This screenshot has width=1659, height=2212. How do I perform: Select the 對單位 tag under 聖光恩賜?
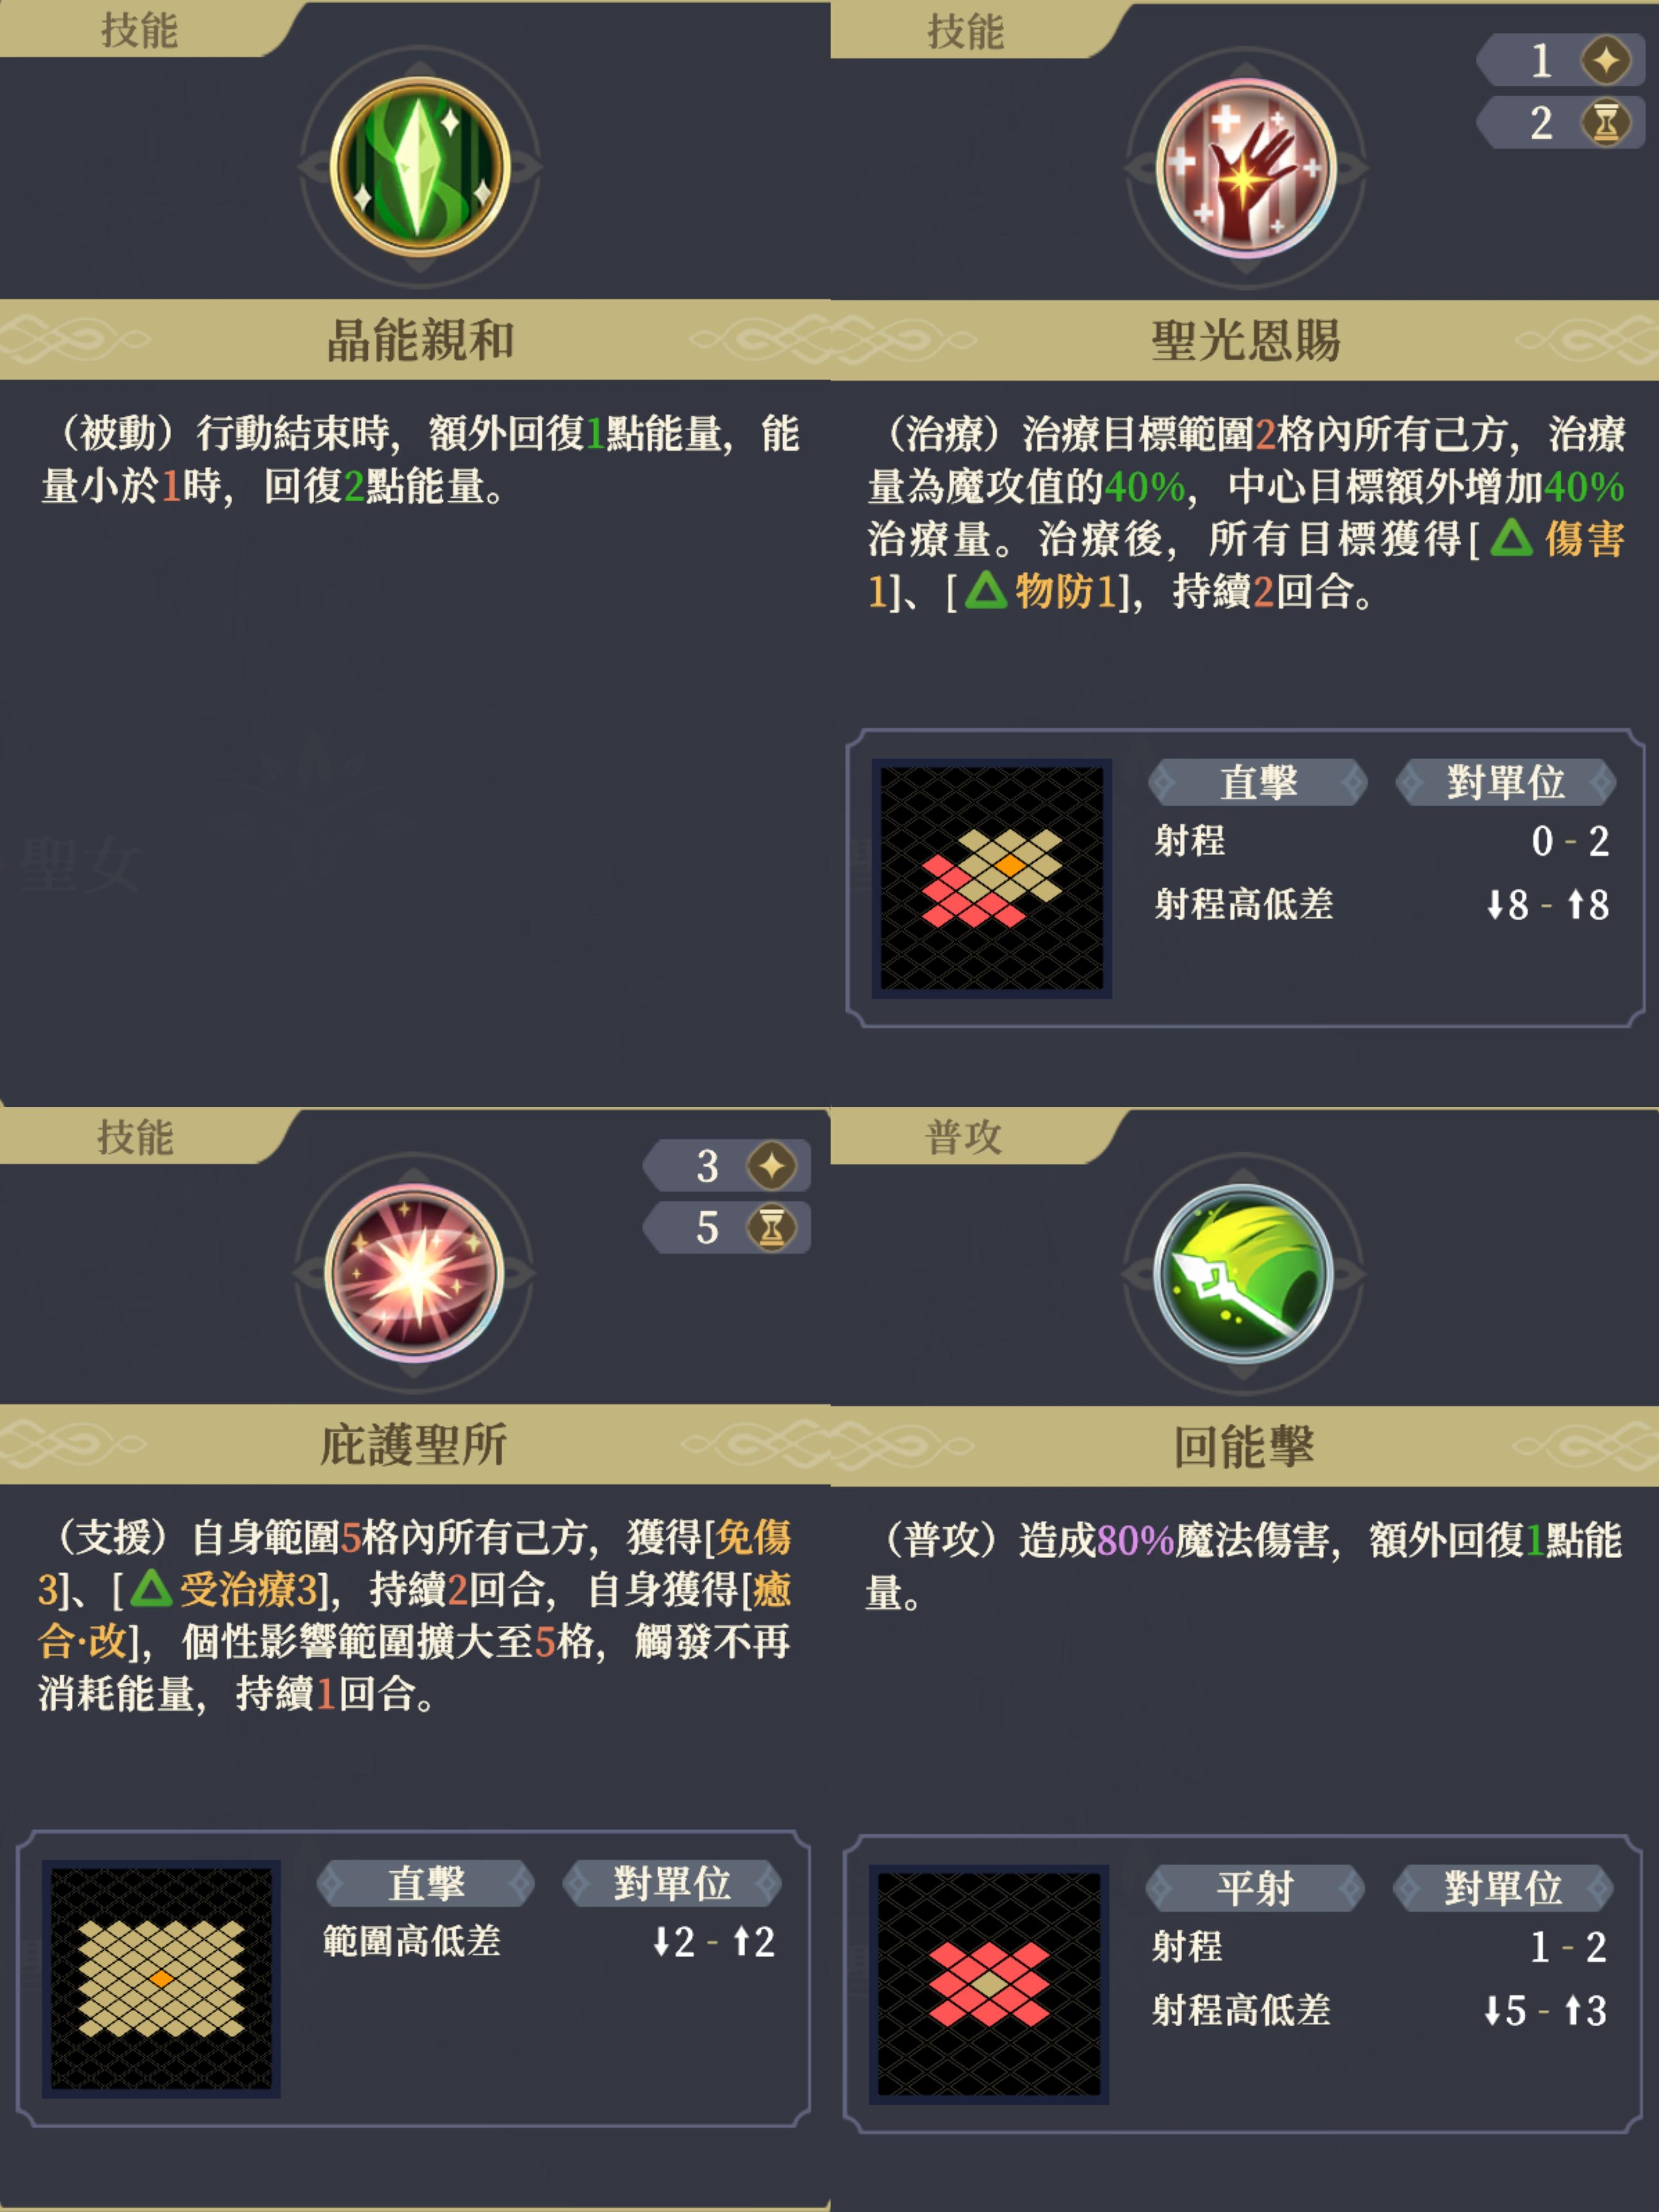(1506, 782)
